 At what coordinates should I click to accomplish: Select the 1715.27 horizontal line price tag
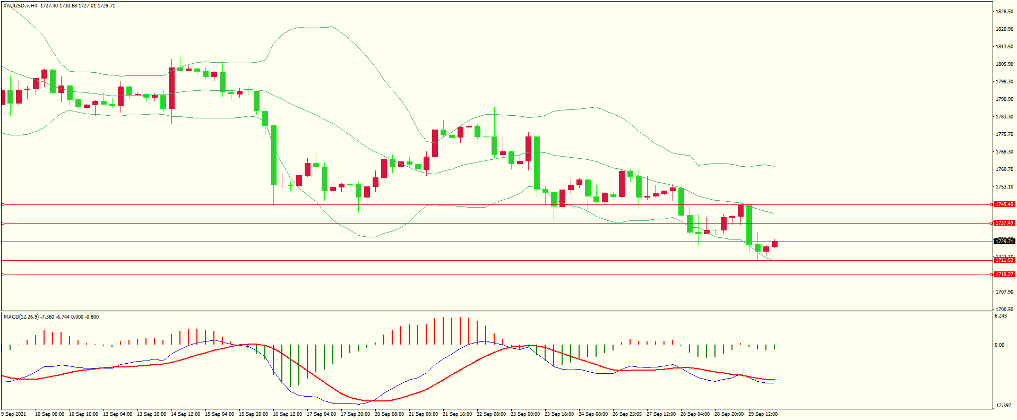pyautogui.click(x=1004, y=275)
